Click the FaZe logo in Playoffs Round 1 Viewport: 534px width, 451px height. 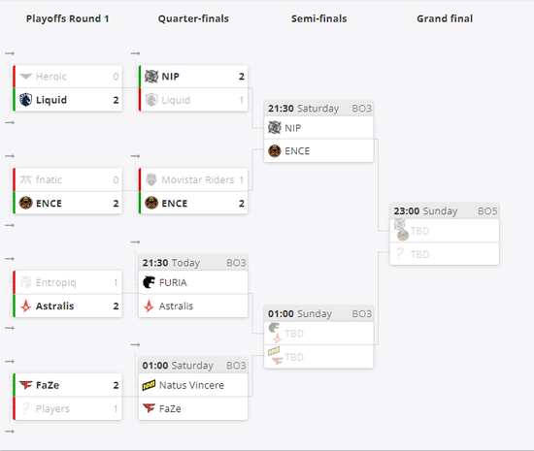26,385
